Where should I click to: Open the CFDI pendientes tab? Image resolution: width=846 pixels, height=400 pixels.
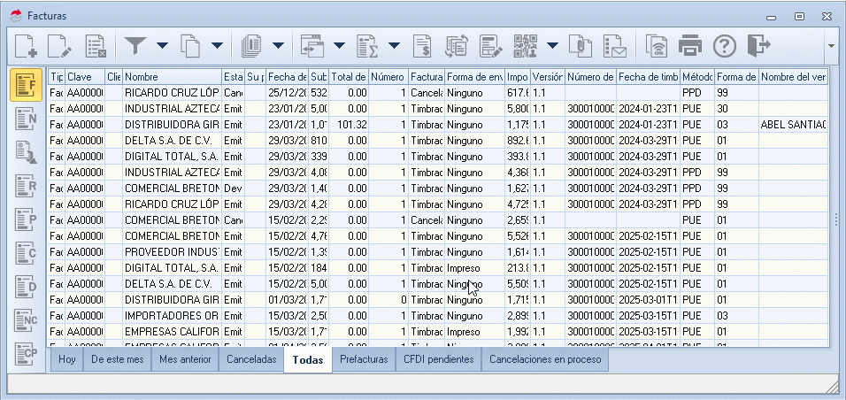tap(438, 359)
